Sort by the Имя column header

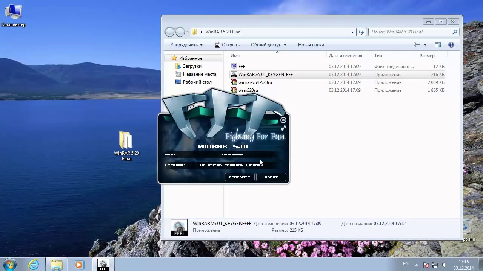(x=235, y=56)
